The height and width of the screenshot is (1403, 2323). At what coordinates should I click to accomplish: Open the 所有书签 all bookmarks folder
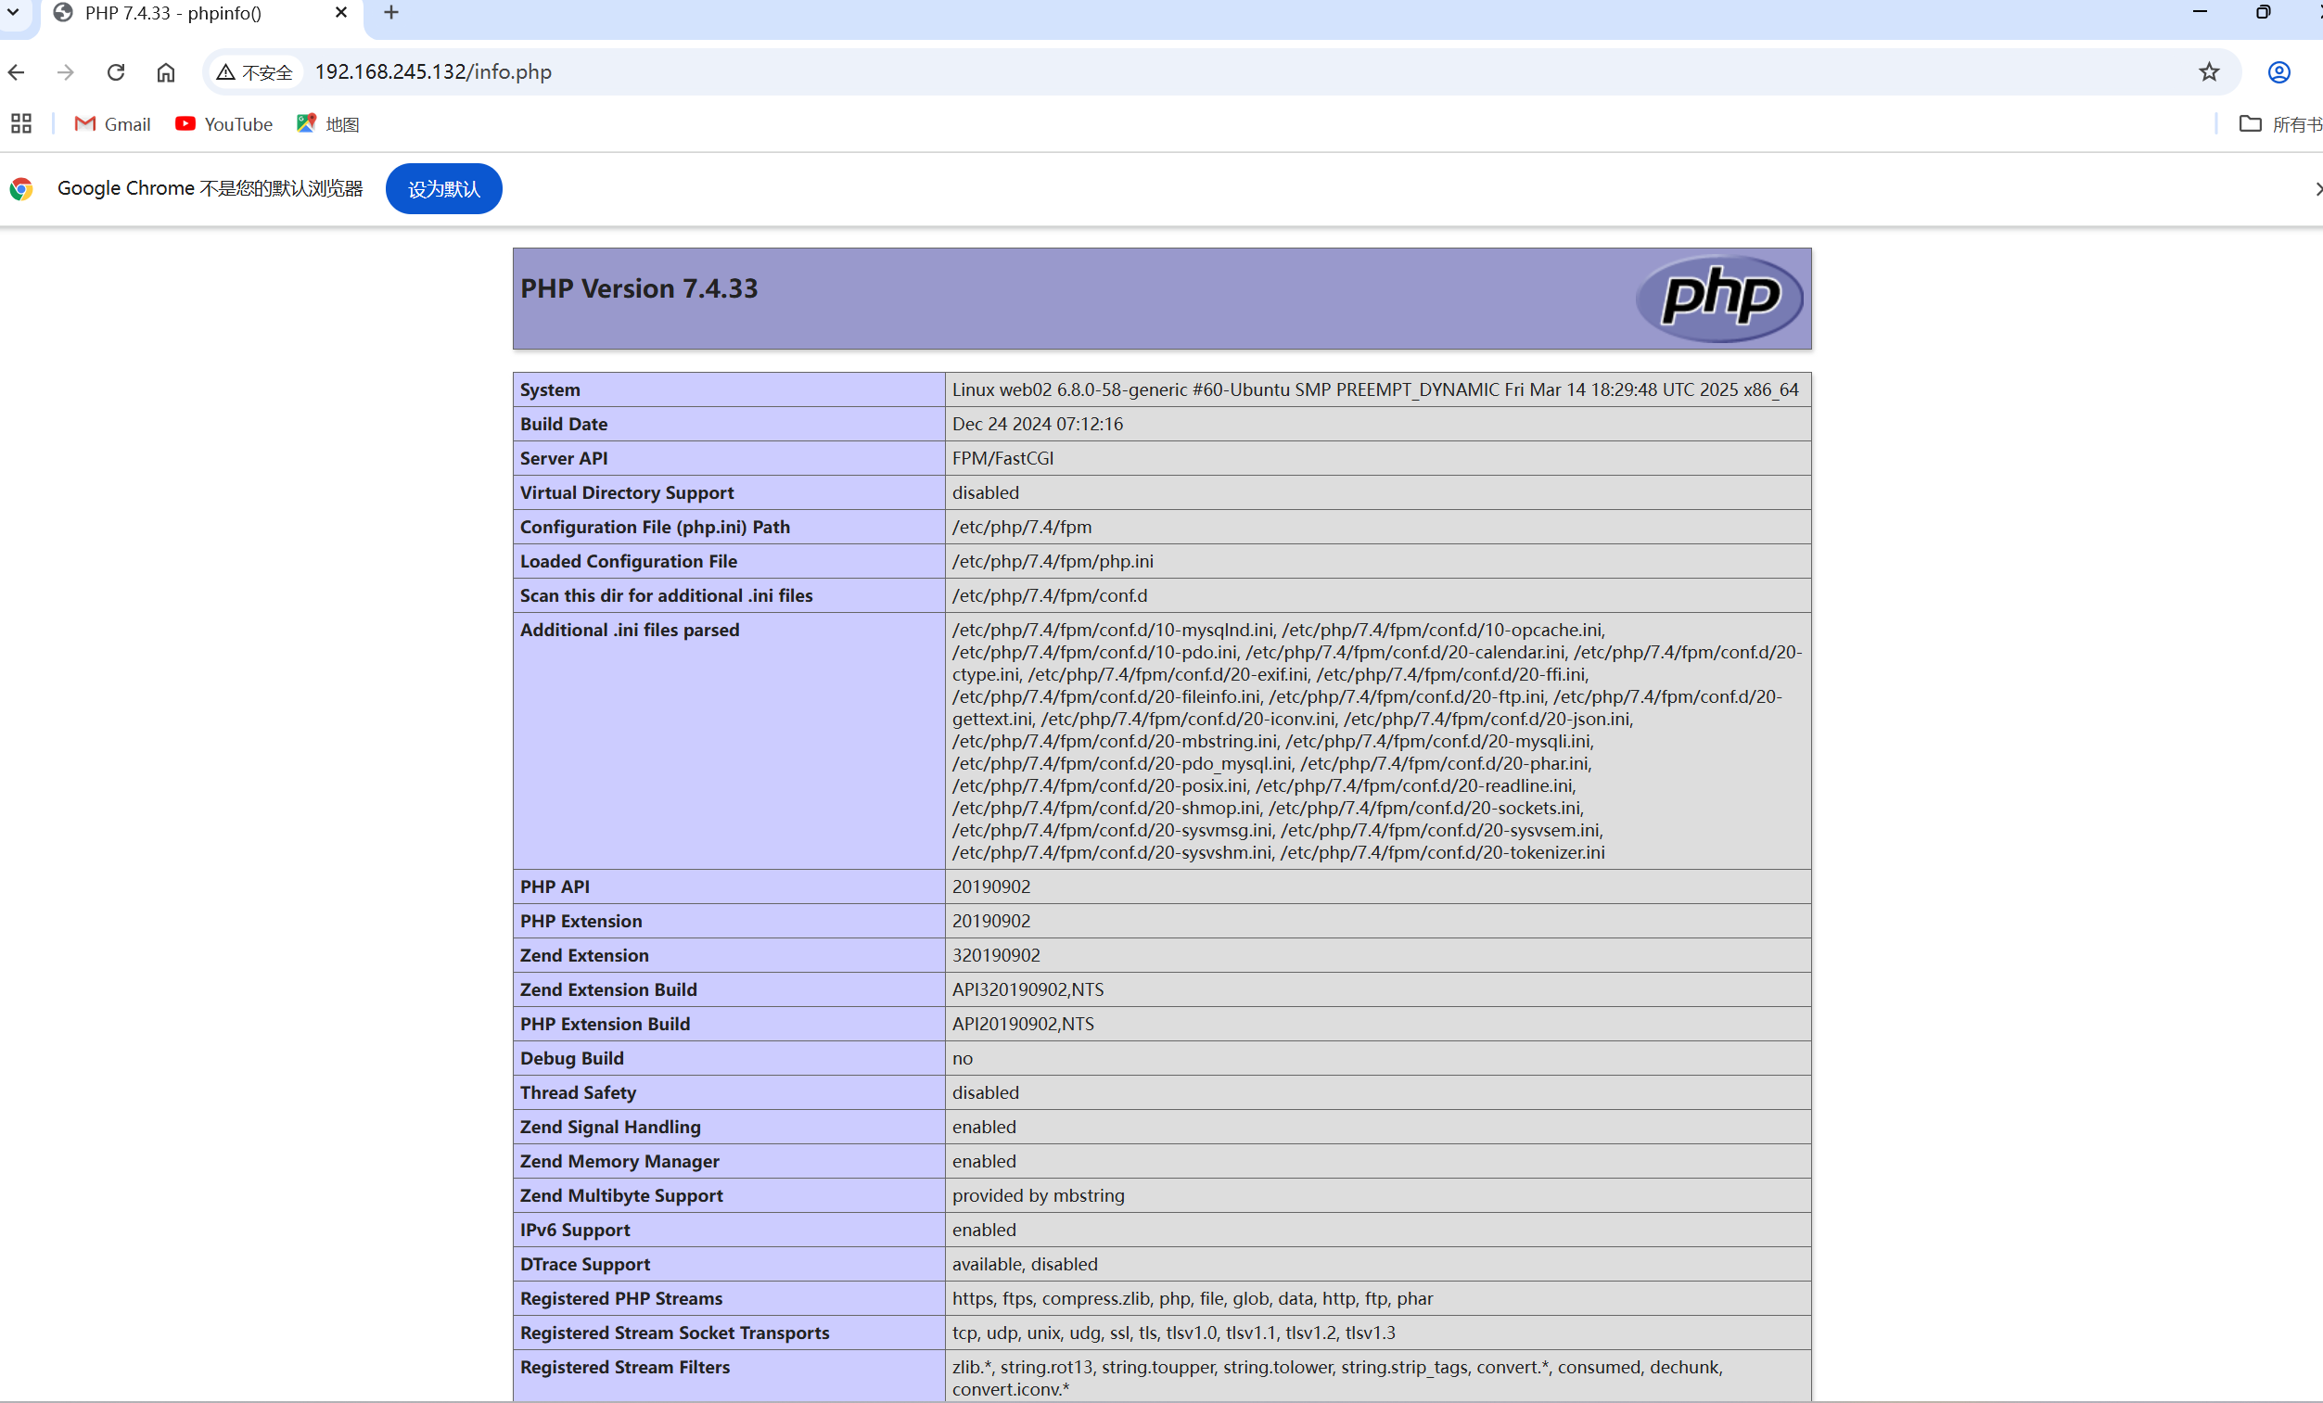pos(2279,123)
